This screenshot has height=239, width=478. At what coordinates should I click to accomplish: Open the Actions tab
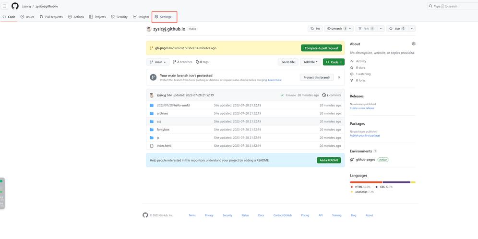[76, 17]
